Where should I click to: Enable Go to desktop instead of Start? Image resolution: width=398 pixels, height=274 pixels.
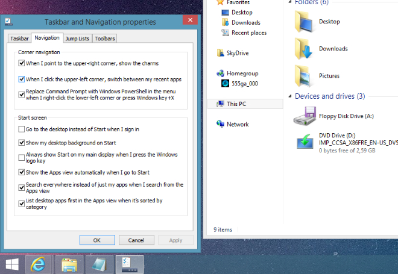22,129
